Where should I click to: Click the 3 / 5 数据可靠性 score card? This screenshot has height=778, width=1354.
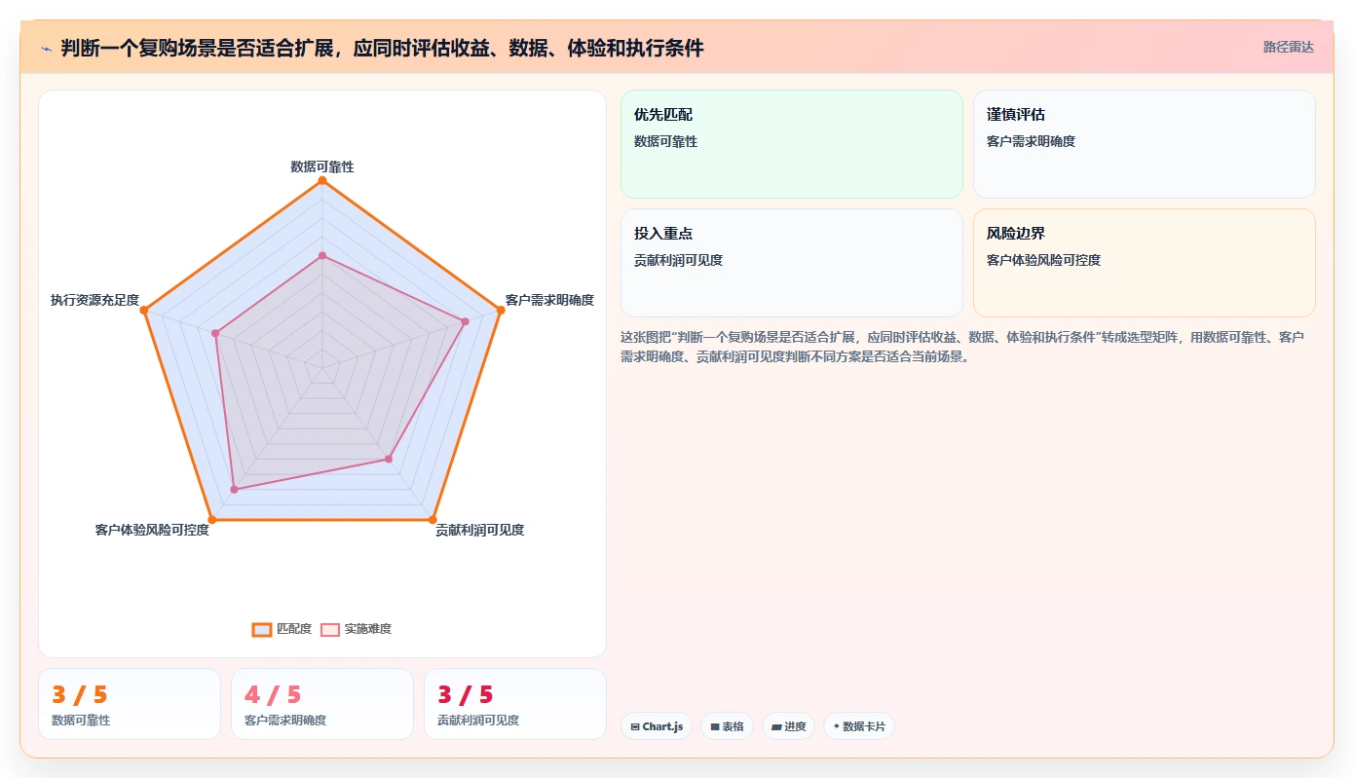[130, 704]
